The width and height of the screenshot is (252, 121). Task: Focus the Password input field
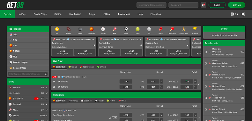point(183,5)
